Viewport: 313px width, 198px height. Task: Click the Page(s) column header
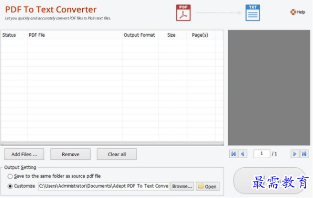click(x=201, y=35)
